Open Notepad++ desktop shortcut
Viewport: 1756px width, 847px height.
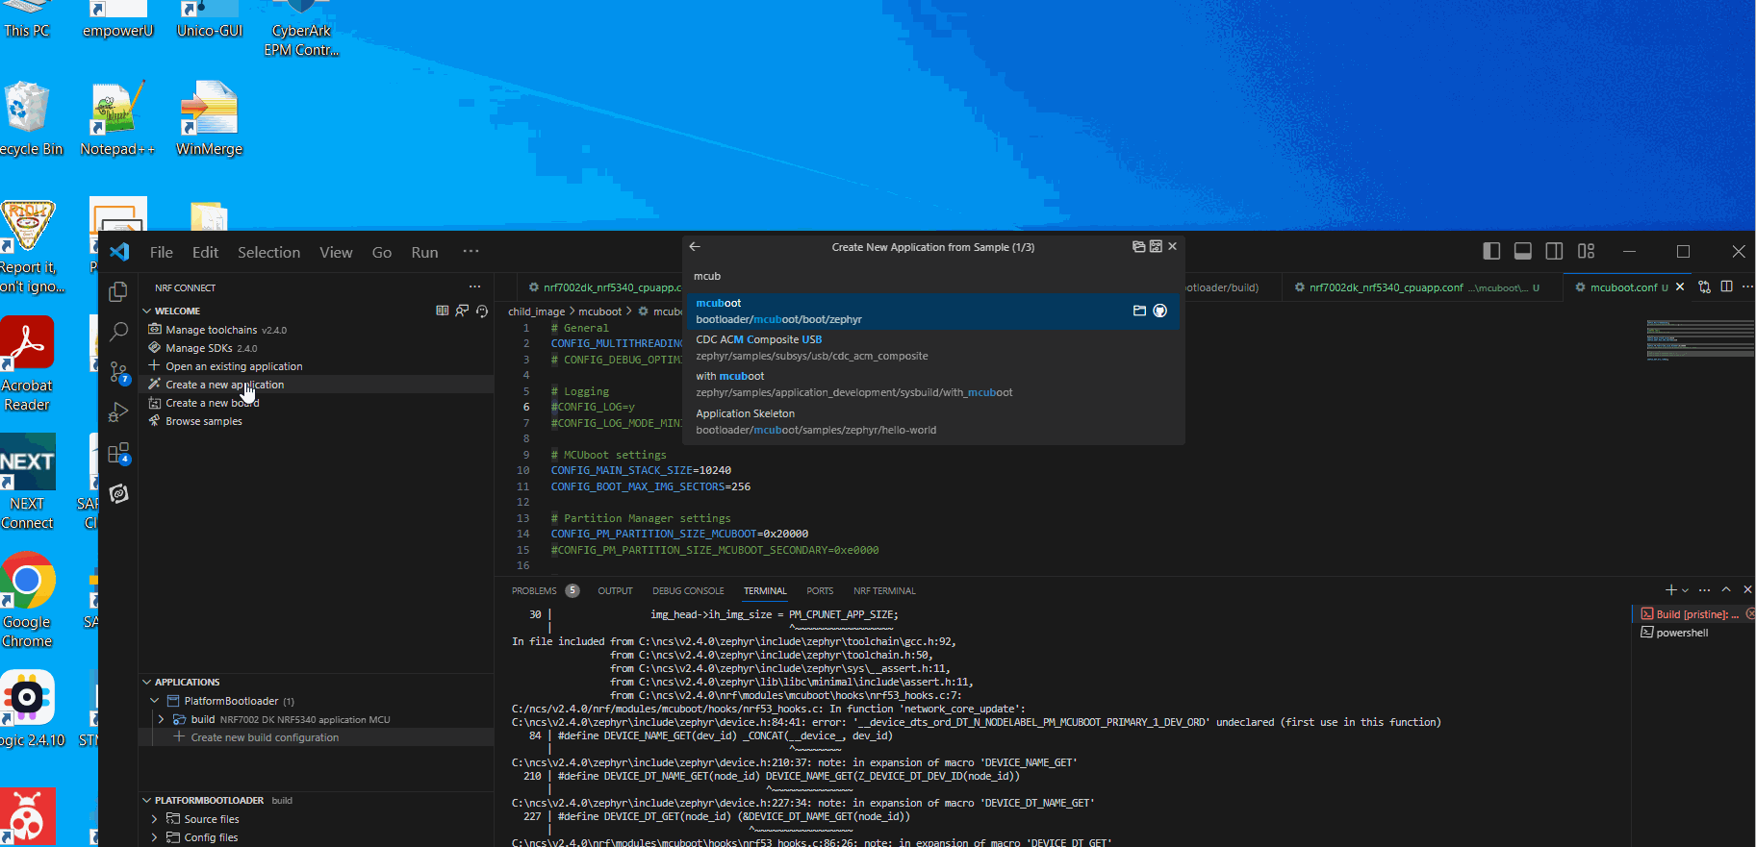click(117, 118)
